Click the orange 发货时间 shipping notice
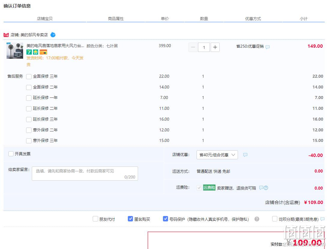Image resolution: width=328 pixels, height=249 pixels. coord(55,61)
